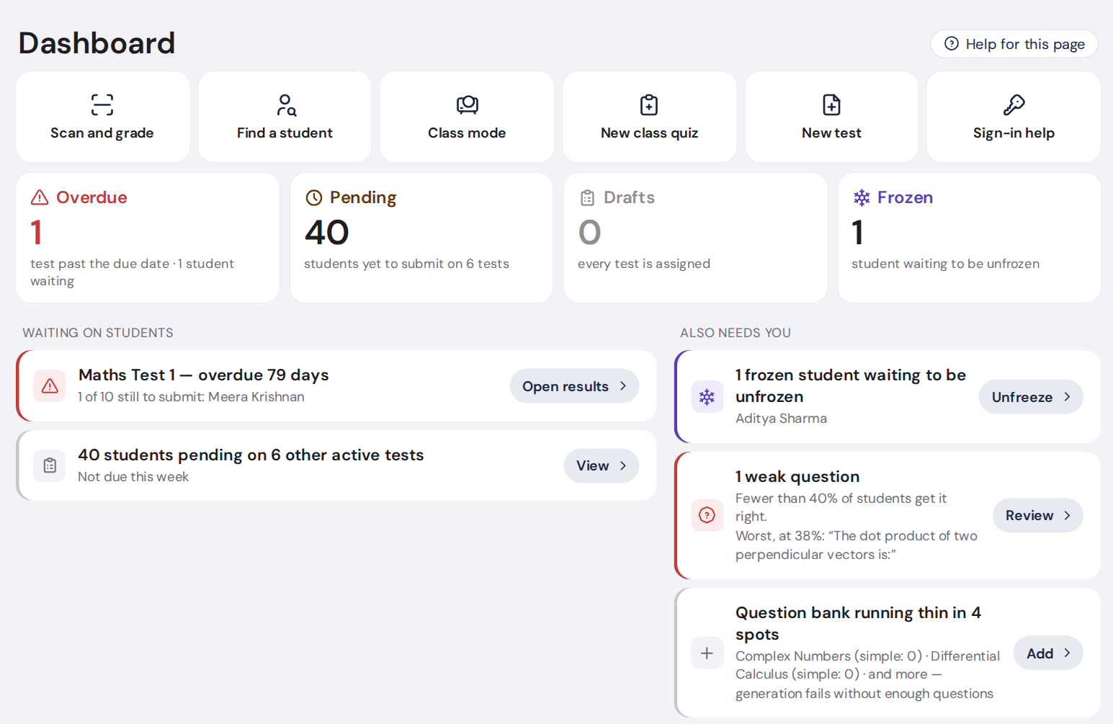1113x724 pixels.
Task: Click the 'Question bank running thin in 4 spots' heading
Action: 858,624
